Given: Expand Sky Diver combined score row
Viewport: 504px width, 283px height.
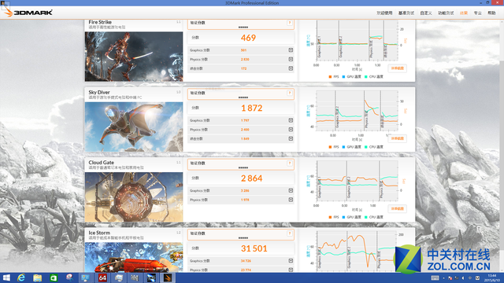Looking at the screenshot, I should (x=291, y=138).
